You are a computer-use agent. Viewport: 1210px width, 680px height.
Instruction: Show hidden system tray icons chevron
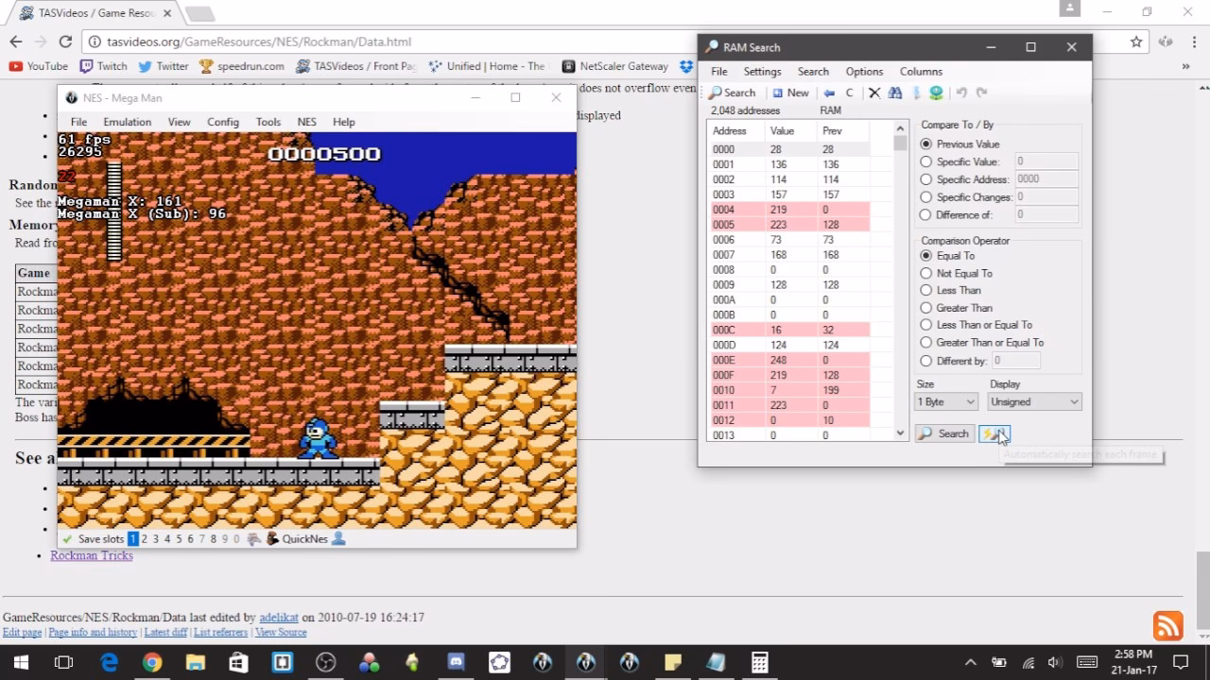coord(970,663)
